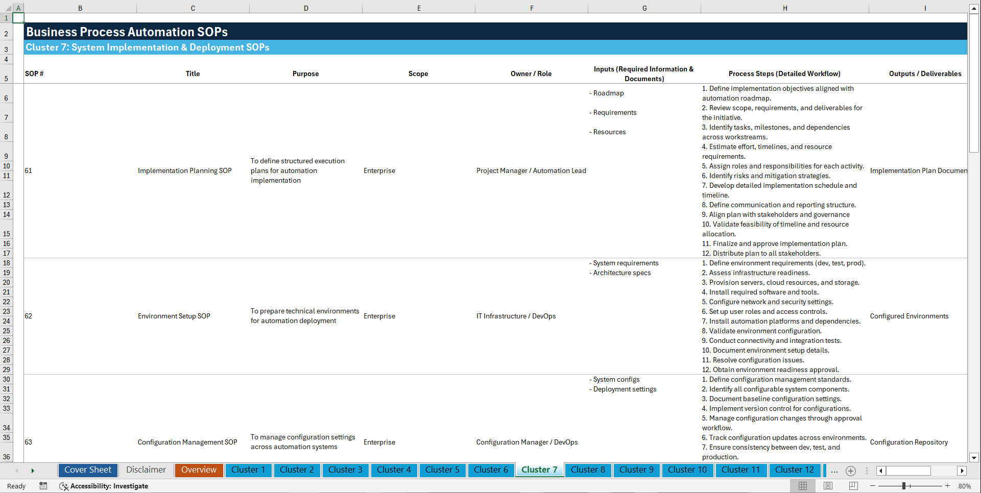Viewport: 981px width, 493px height.
Task: Click the 80% zoom level
Action: 965,486
